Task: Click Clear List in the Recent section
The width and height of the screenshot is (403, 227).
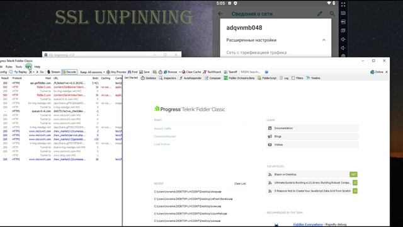Action: [x=240, y=183]
